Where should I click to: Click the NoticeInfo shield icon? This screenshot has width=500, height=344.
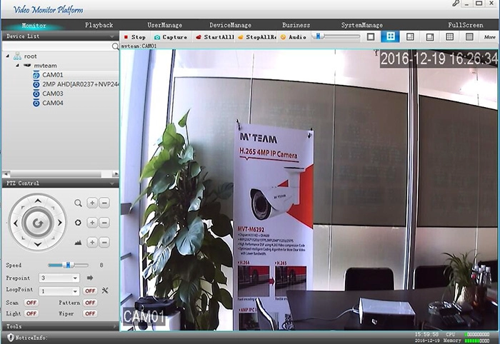click(11, 338)
